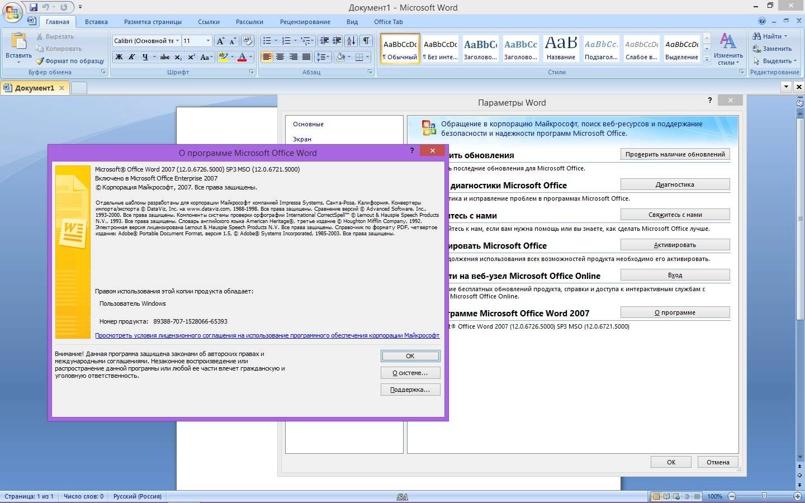Toggle strikethrough formatting (abc)

pos(164,57)
